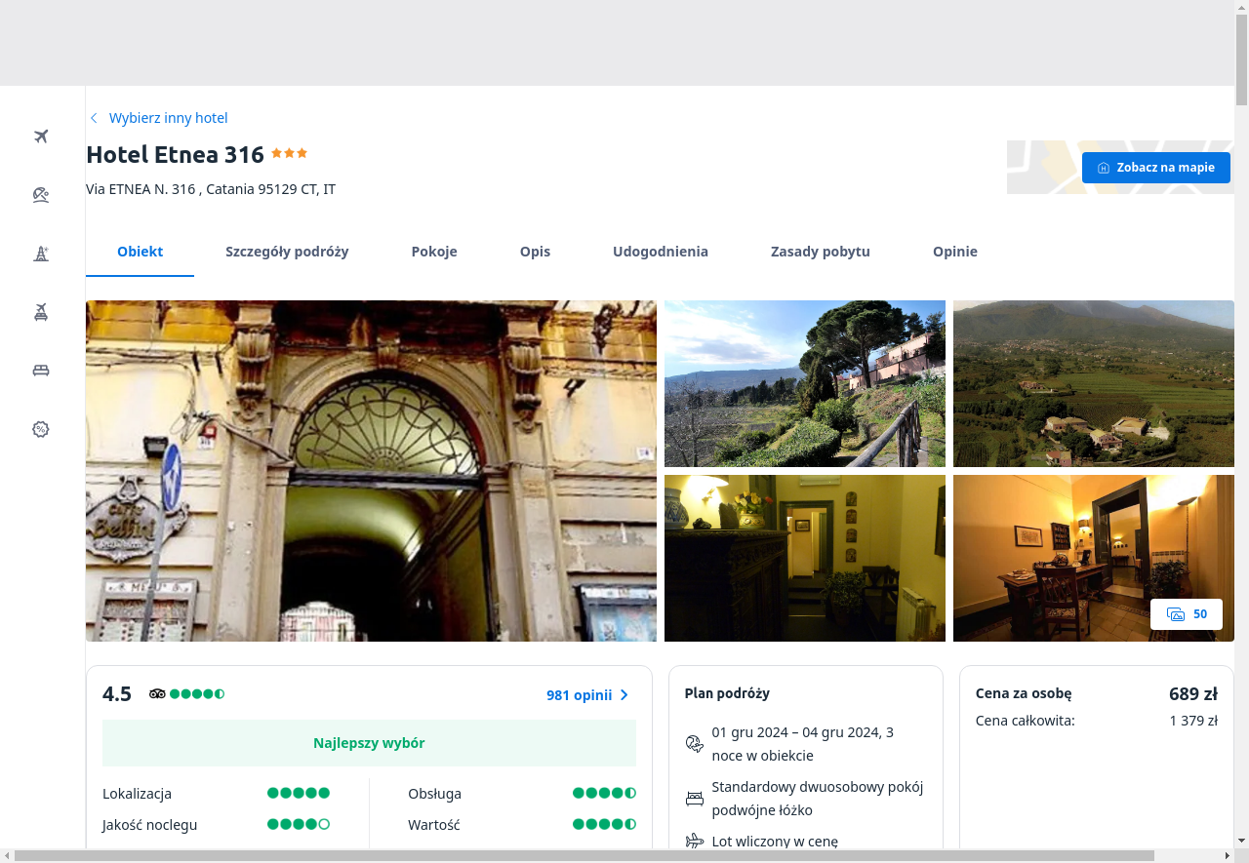This screenshot has width=1249, height=863.
Task: Open the beach holidays sidebar icon
Action: (x=41, y=195)
